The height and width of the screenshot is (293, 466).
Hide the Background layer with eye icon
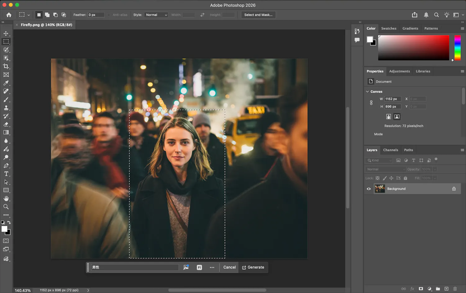[369, 189]
